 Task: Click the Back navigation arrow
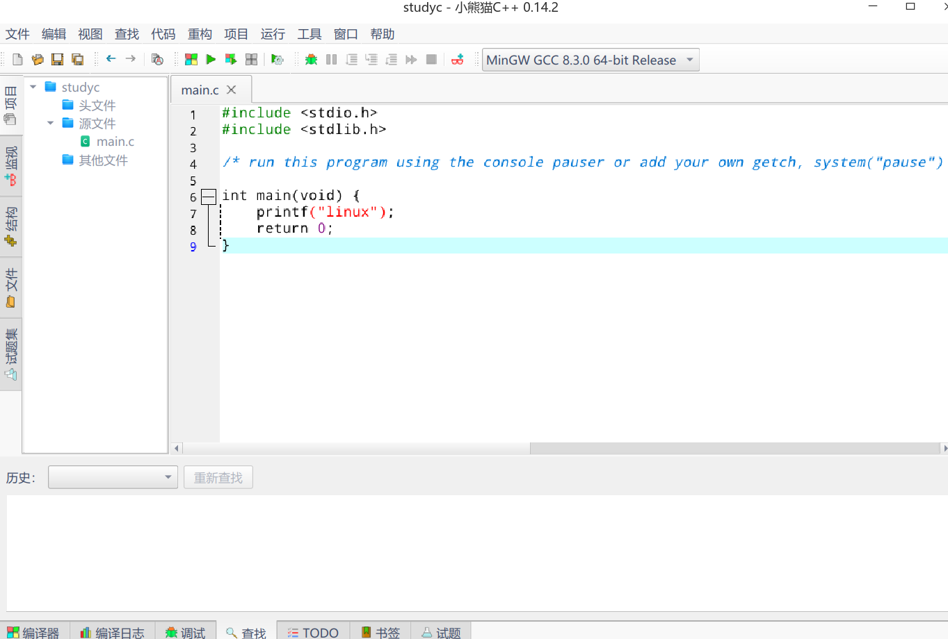point(111,59)
